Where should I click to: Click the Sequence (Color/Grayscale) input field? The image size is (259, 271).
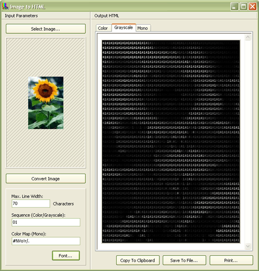pyautogui.click(x=46, y=222)
